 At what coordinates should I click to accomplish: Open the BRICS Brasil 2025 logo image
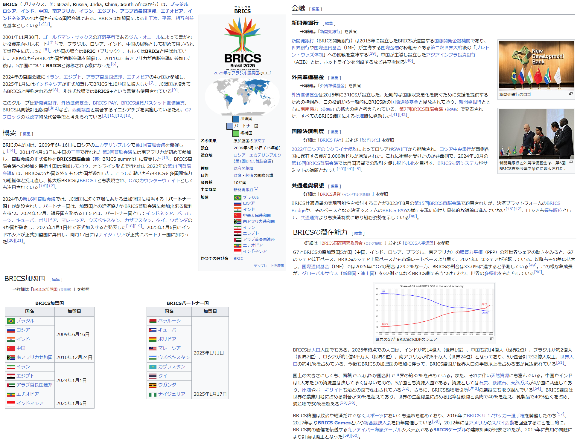point(243,43)
